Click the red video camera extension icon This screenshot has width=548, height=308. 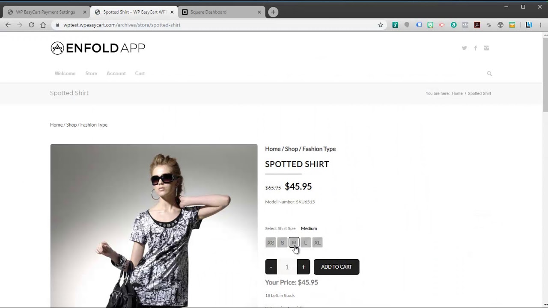click(442, 25)
